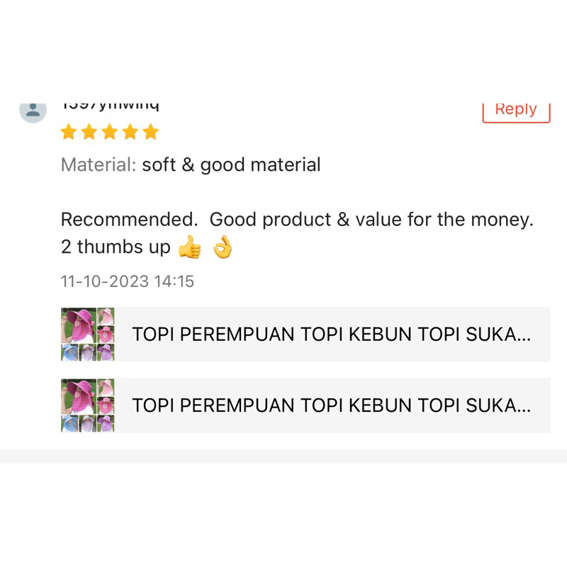Click the Material label text
Viewport: 567px width, 567px height.
(x=99, y=165)
